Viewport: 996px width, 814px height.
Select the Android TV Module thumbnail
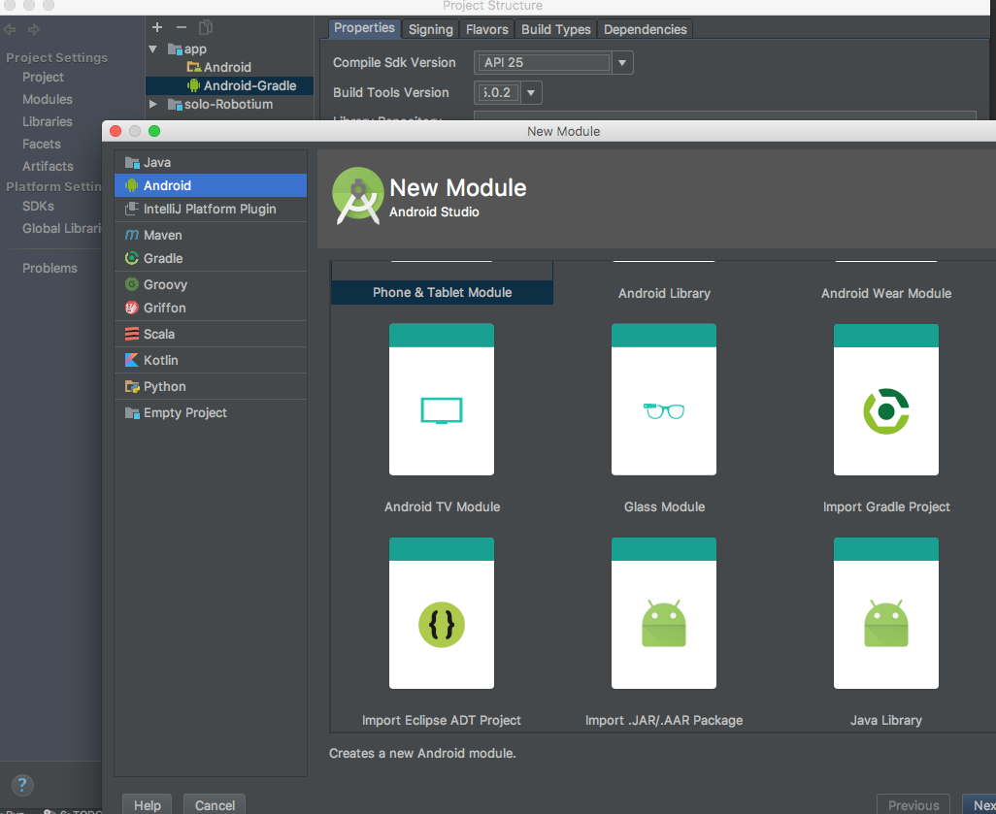(x=442, y=400)
